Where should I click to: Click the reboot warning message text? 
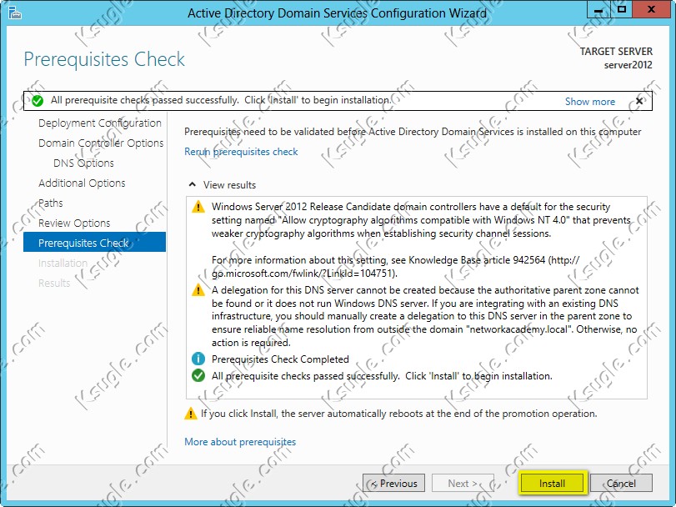tap(398, 414)
